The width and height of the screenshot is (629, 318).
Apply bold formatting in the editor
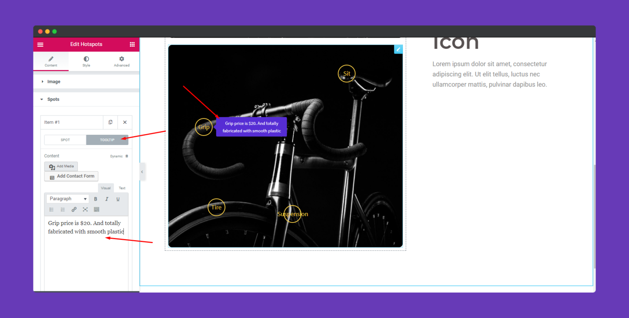(x=96, y=199)
